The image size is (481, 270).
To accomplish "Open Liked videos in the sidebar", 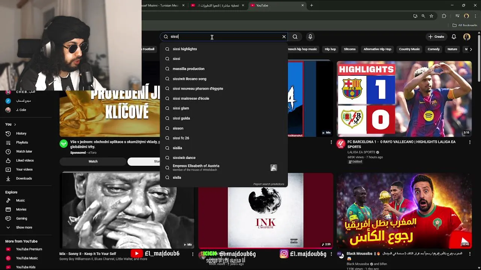I will point(26,160).
